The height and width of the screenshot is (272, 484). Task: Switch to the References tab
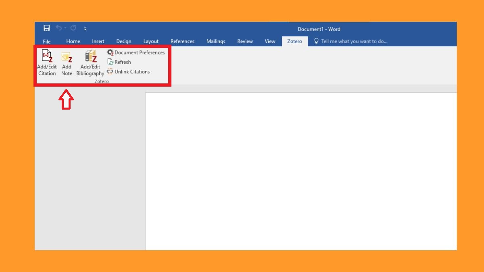click(x=182, y=41)
